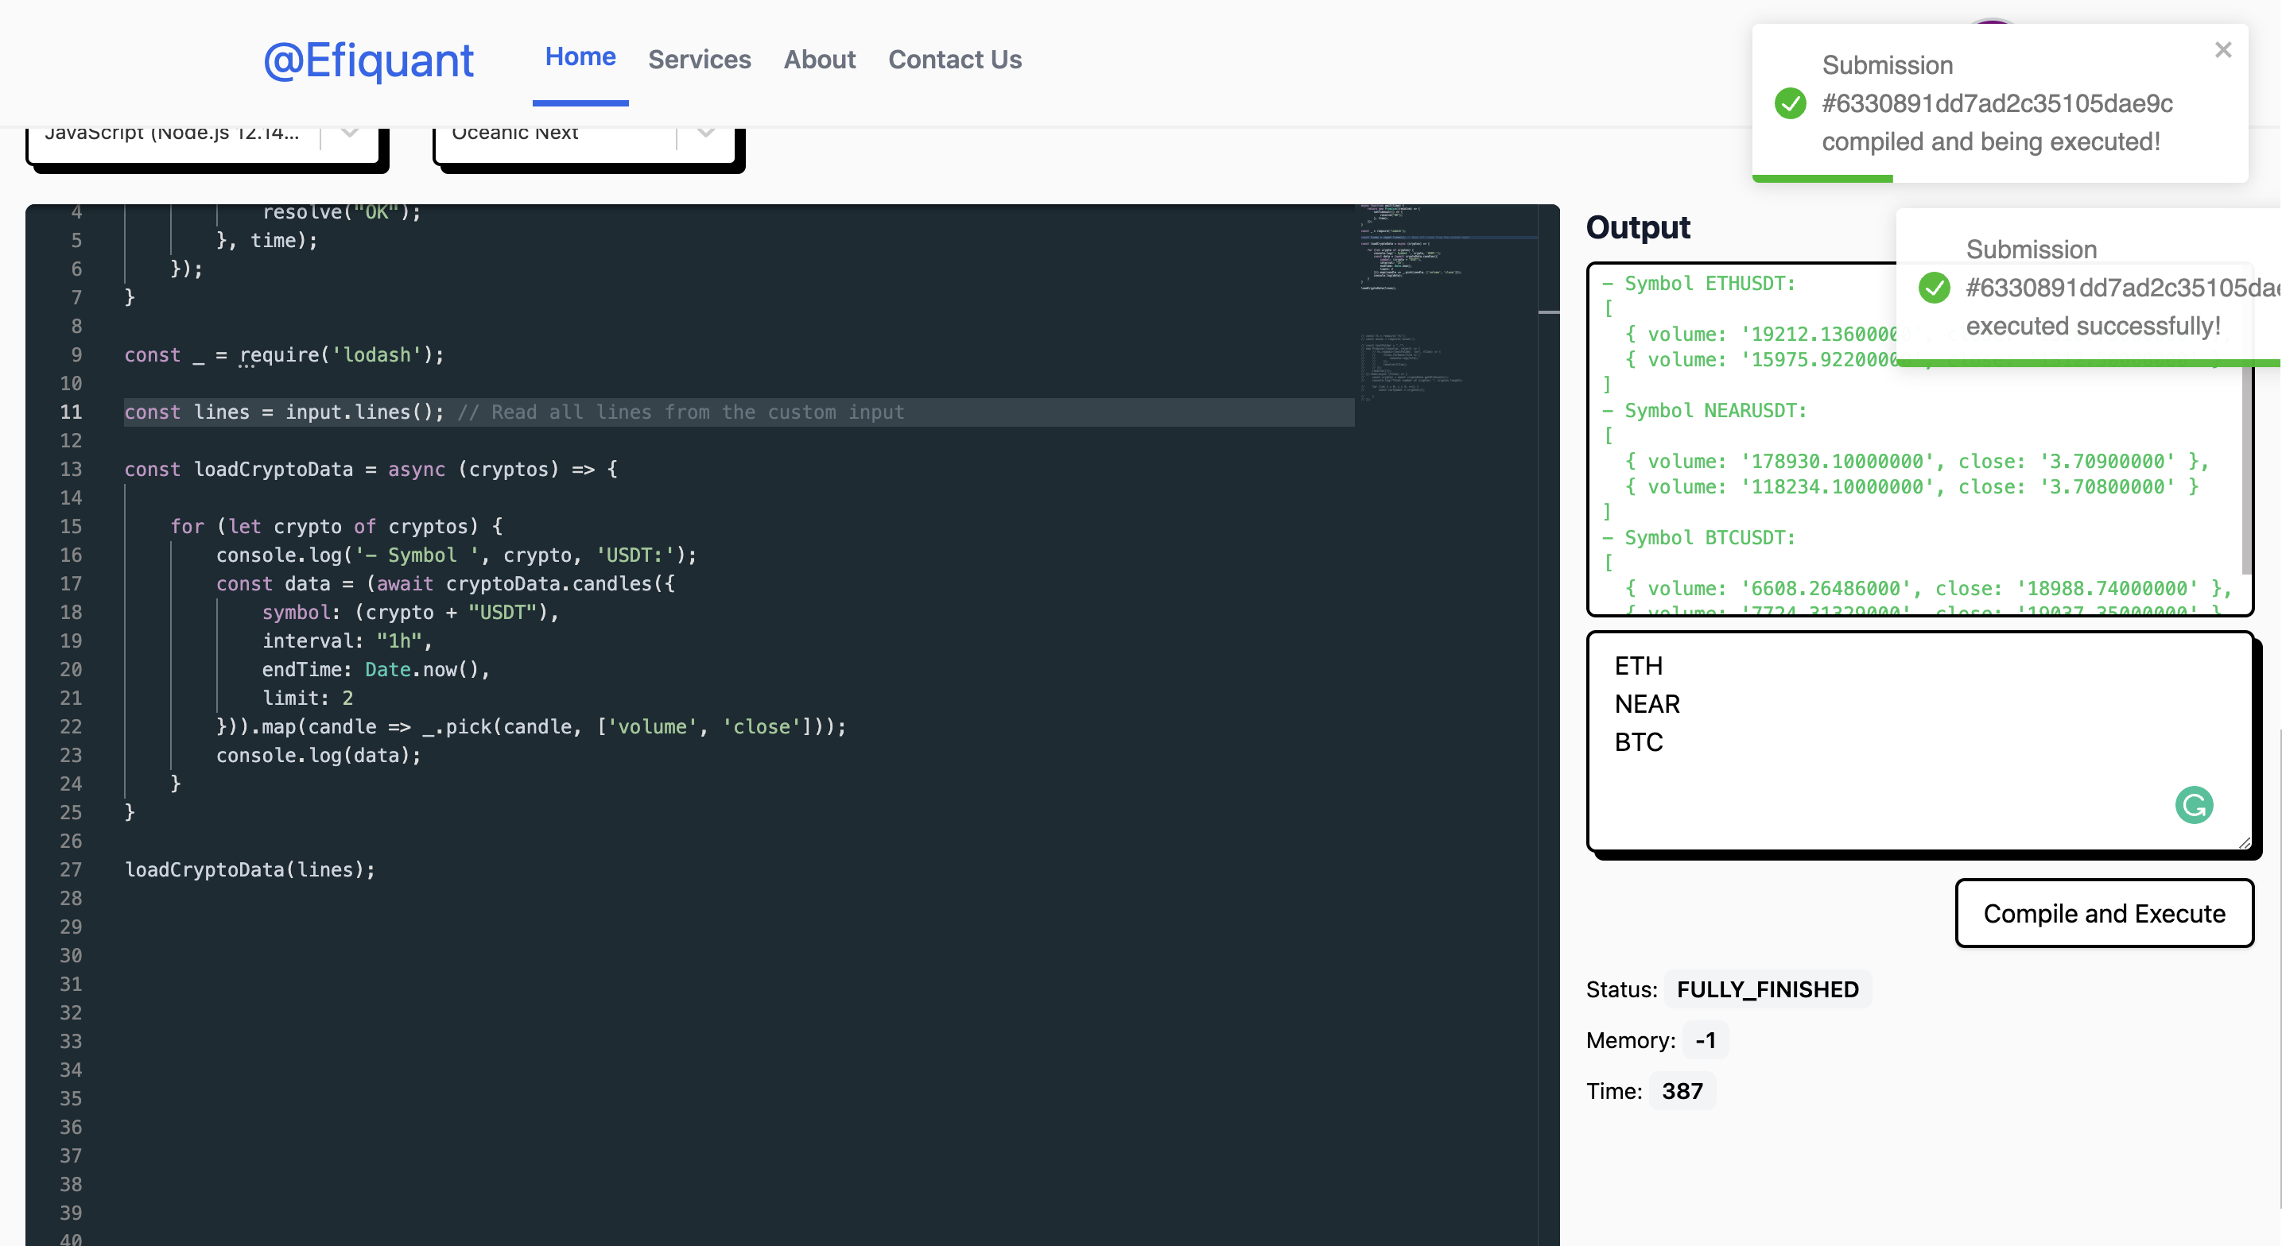The height and width of the screenshot is (1246, 2282).
Task: Click line number 11 in the gutter
Action: (71, 412)
